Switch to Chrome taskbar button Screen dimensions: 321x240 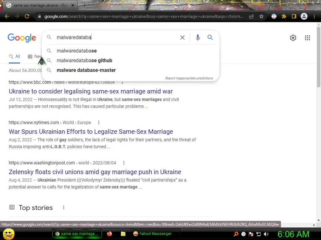77,234
